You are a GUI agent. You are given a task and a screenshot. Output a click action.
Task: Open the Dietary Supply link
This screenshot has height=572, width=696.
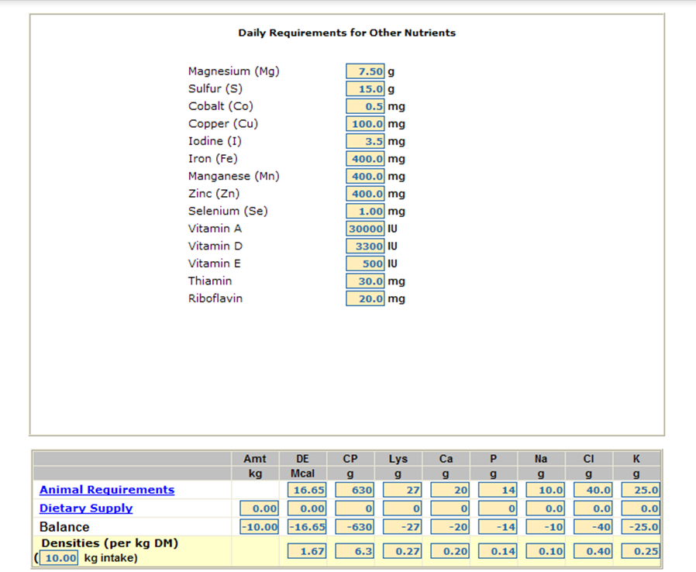coord(86,508)
